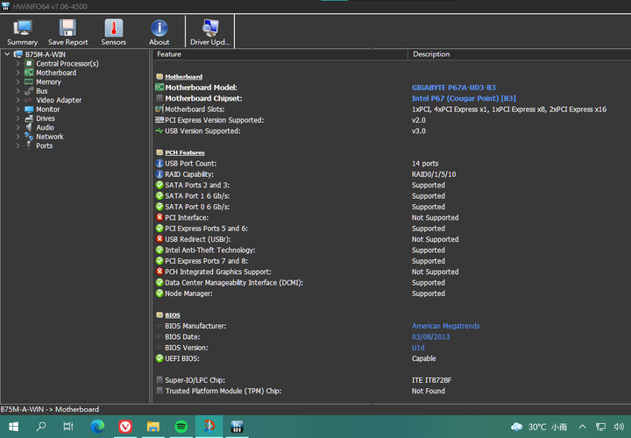Click the Motherboard section heading
The height and width of the screenshot is (438, 631).
coord(183,76)
